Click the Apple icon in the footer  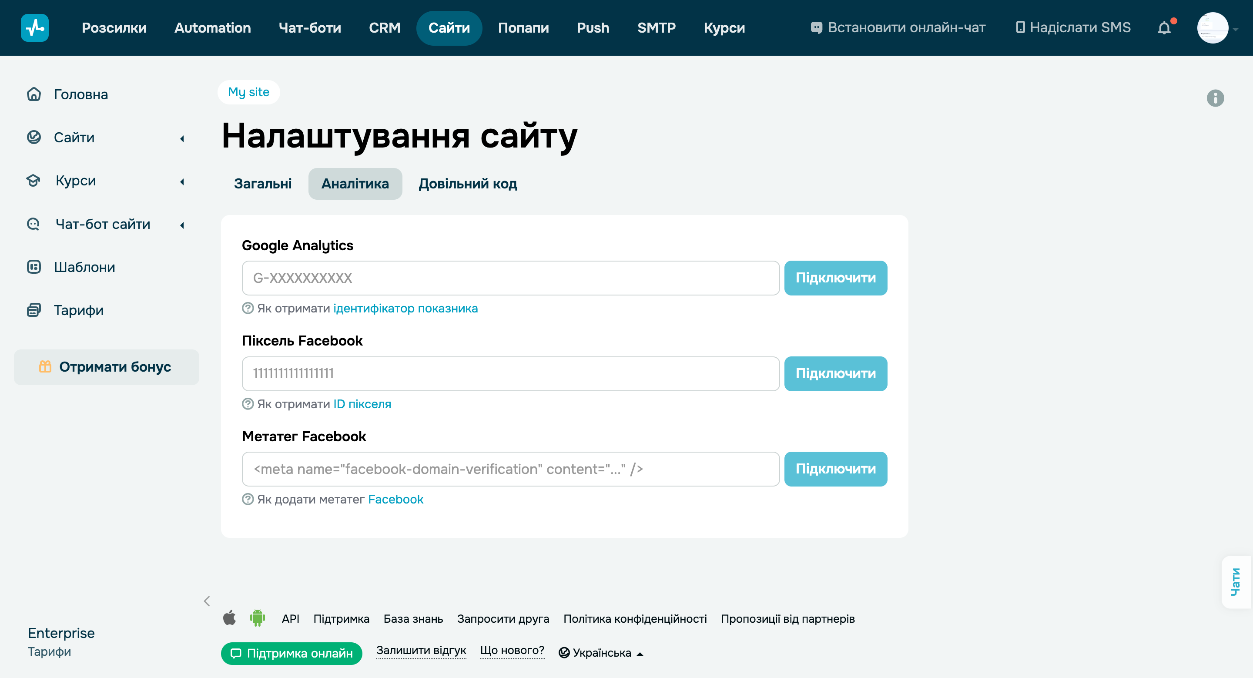230,618
